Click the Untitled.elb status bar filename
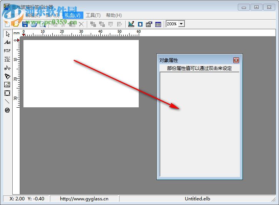This screenshot has height=205, width=279. tap(197, 199)
